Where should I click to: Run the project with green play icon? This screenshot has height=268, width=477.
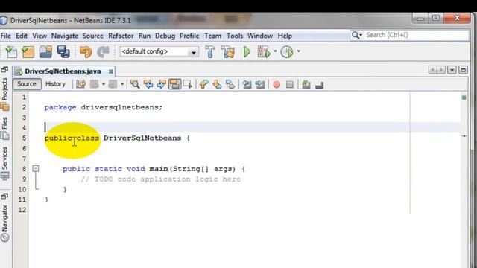click(247, 52)
